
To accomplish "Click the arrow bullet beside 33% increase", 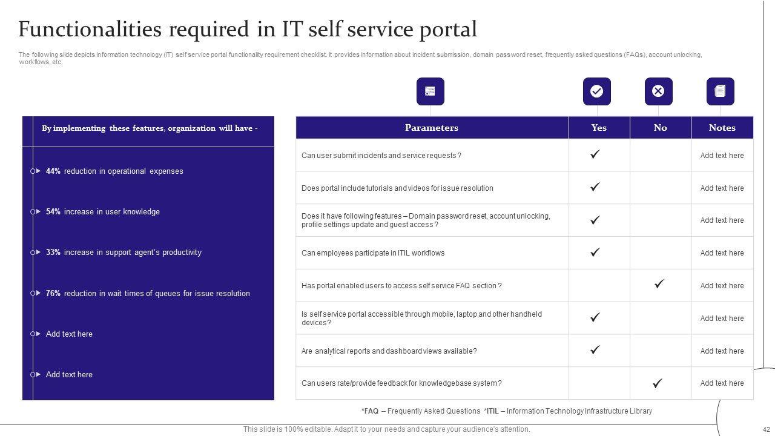I will click(x=39, y=253).
